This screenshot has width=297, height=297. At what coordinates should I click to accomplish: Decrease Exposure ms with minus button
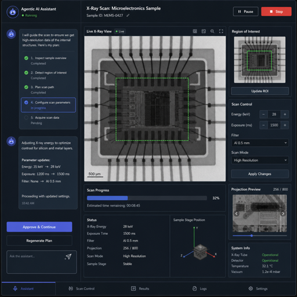click(263, 125)
